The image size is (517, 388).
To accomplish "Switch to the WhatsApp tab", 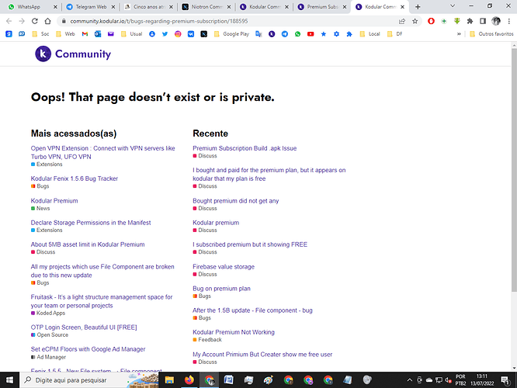I will pyautogui.click(x=29, y=6).
